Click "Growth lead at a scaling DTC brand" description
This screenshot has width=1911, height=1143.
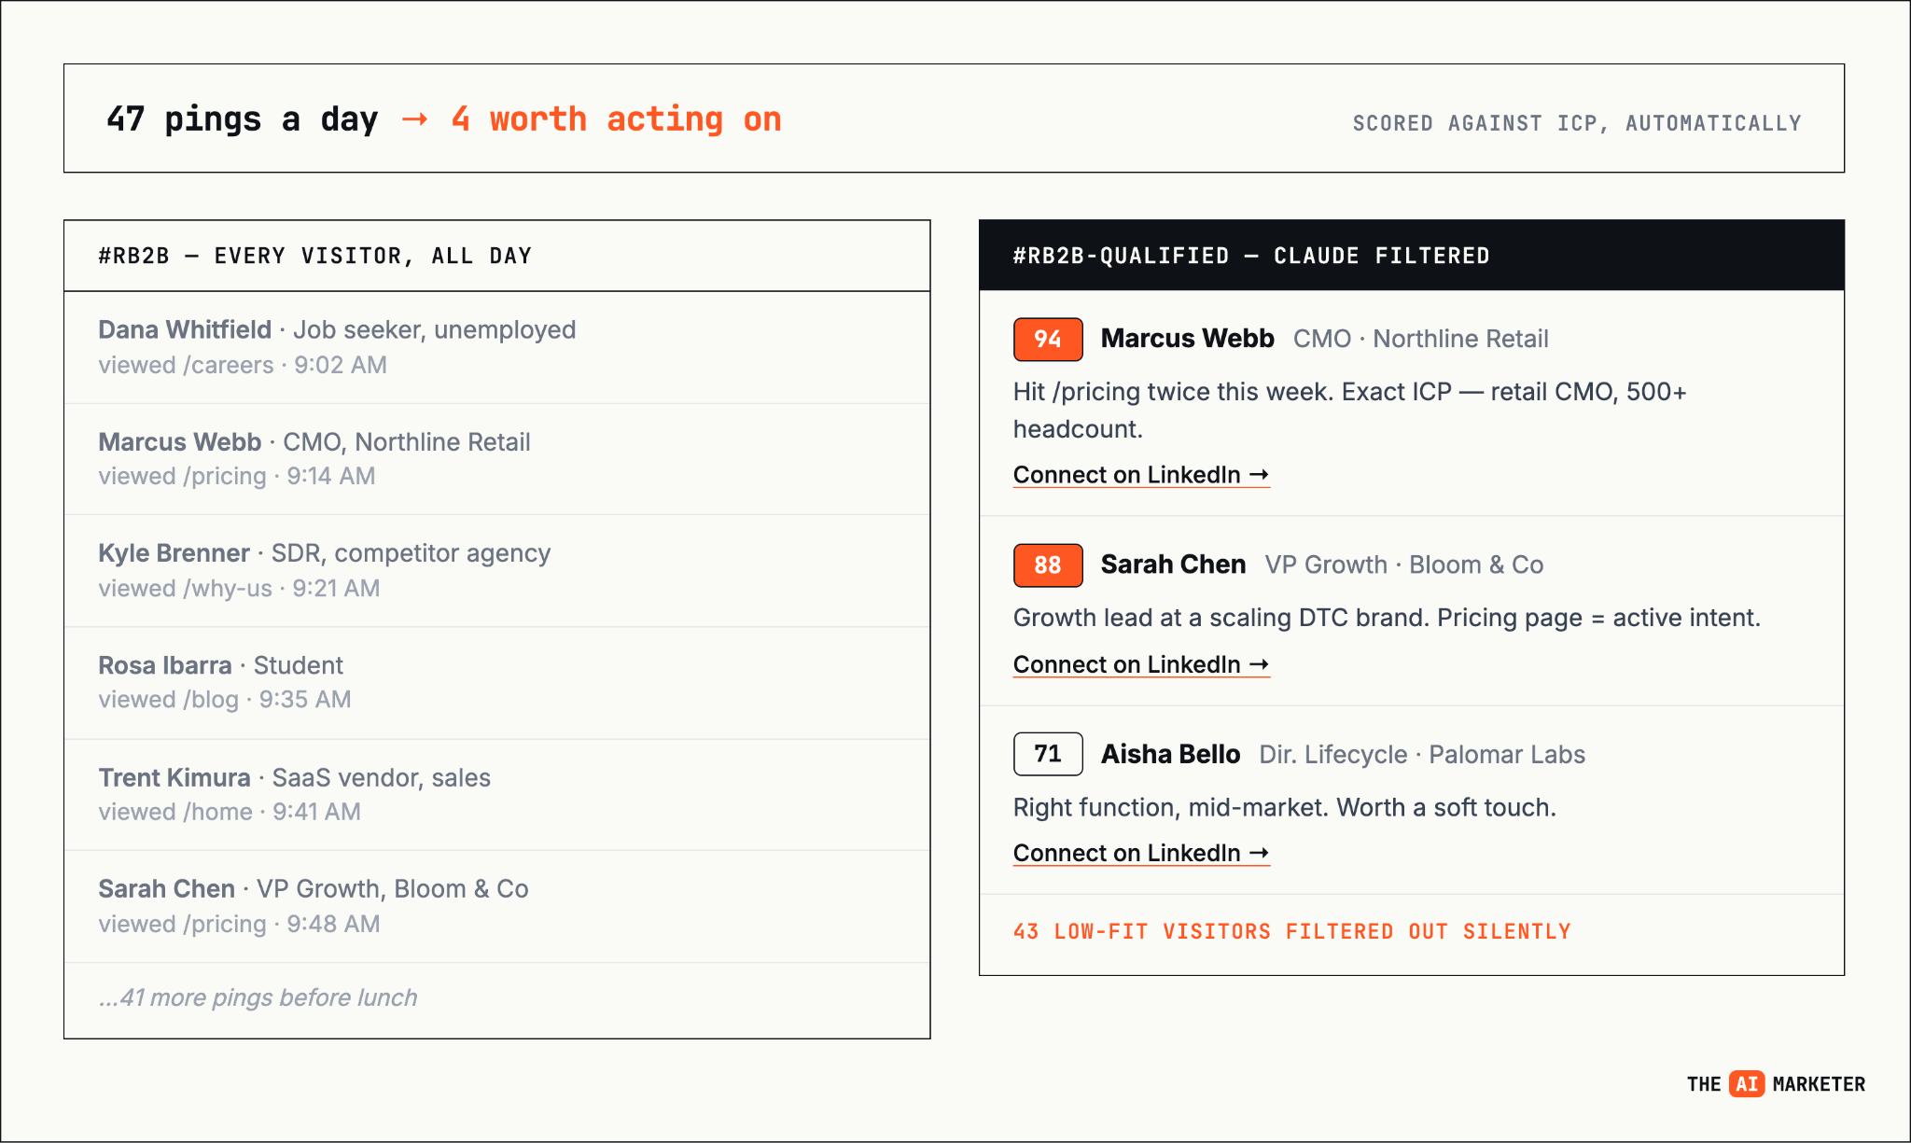(x=1387, y=618)
